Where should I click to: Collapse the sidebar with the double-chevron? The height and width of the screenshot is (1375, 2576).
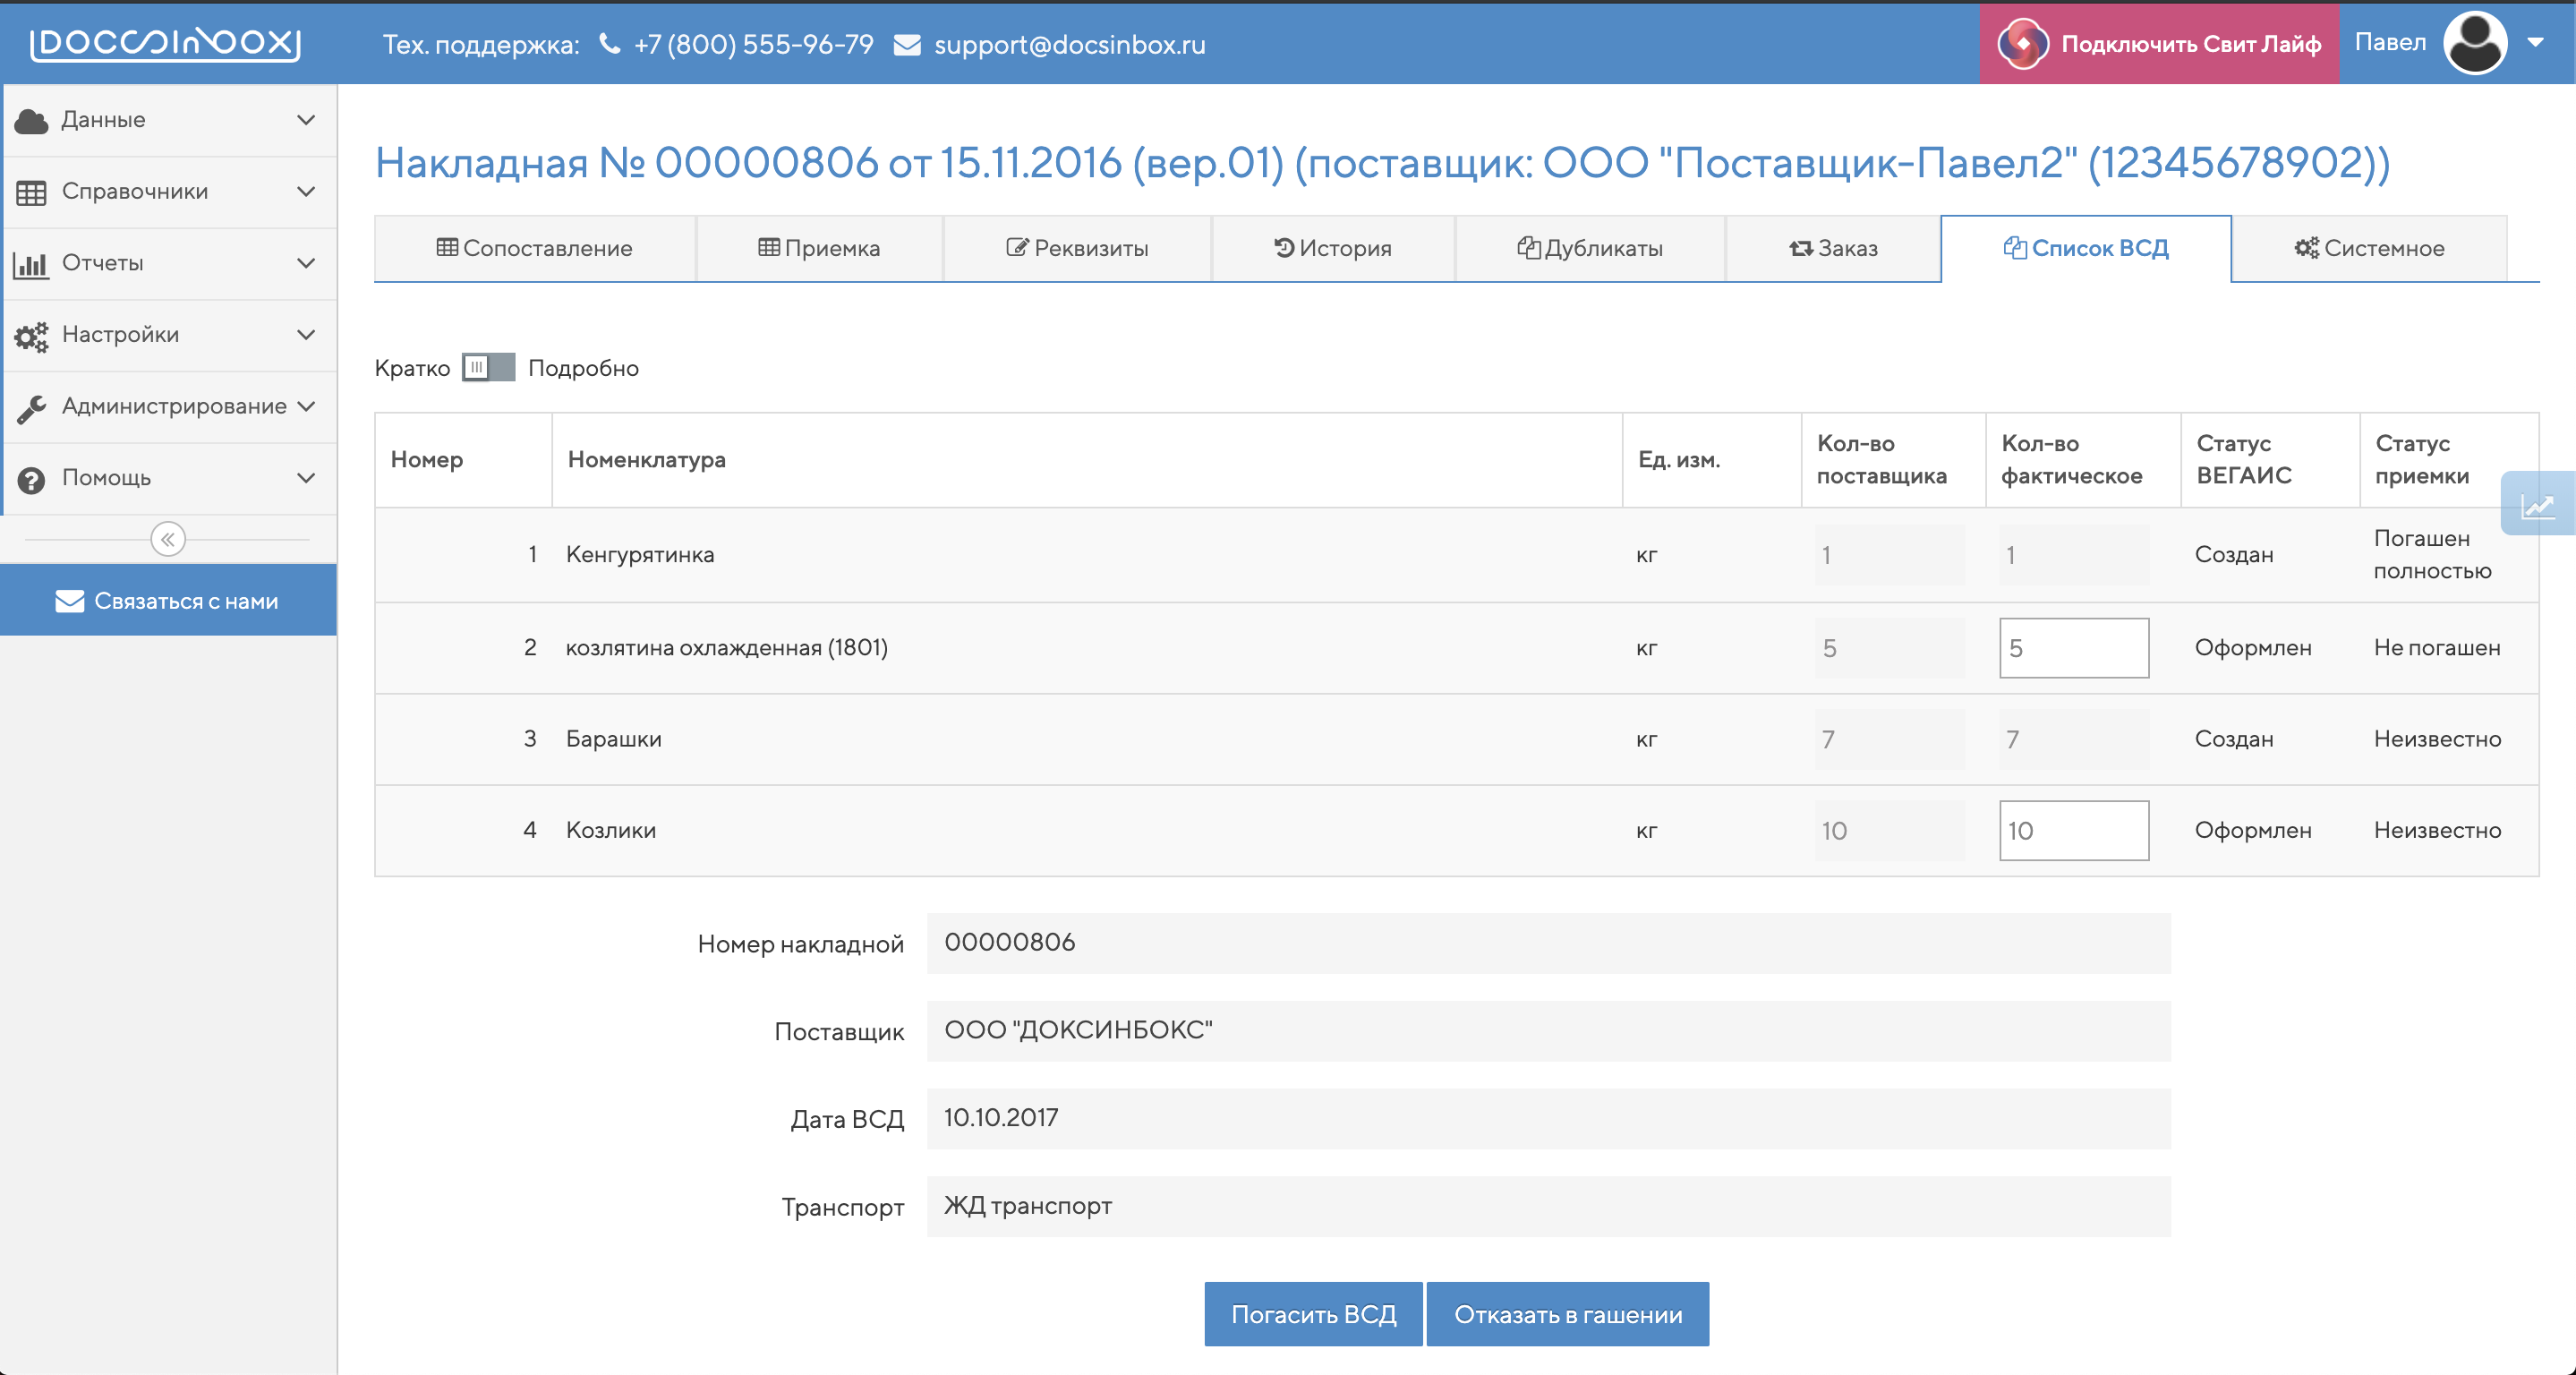[x=169, y=539]
